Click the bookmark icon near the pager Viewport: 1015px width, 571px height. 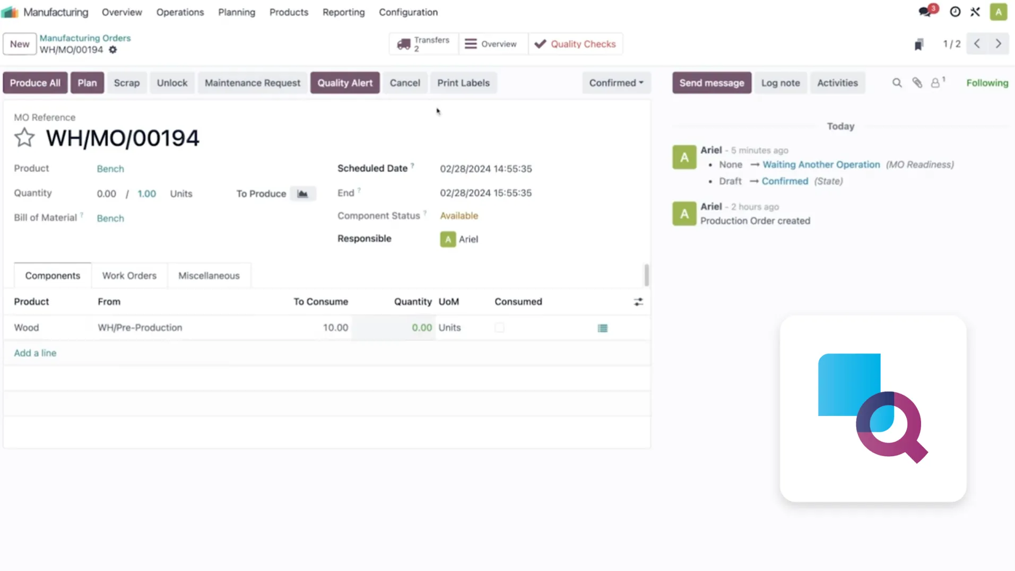[919, 44]
